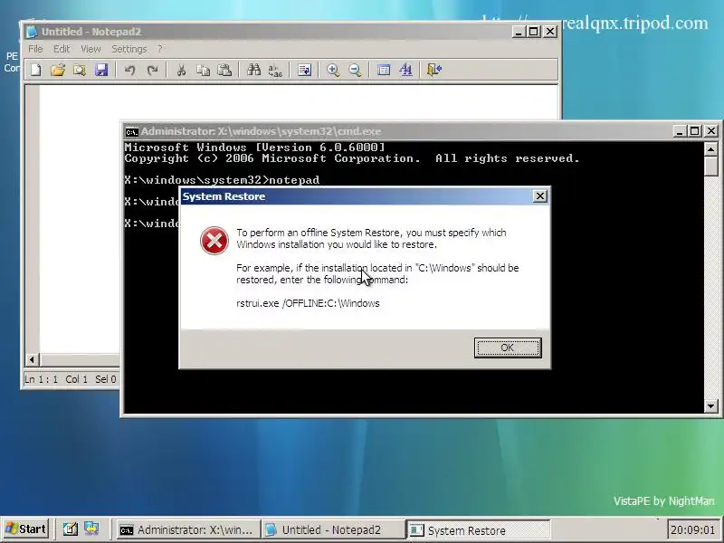This screenshot has height=543, width=724.
Task: Open syntax scheme selector icon in Notepad2
Action: 384,70
